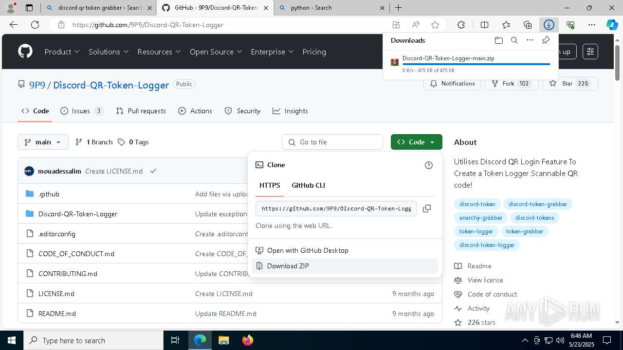623x350 pixels.
Task: Expand Resources menu
Action: (x=159, y=52)
